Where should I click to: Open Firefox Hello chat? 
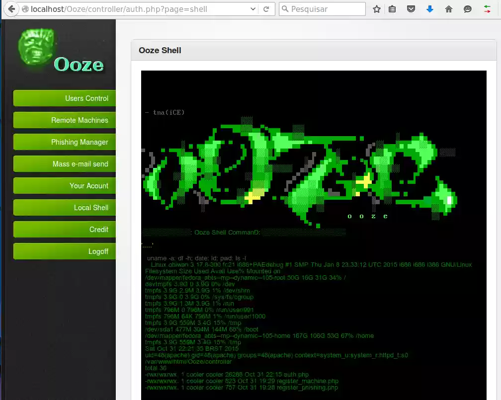pos(467,8)
